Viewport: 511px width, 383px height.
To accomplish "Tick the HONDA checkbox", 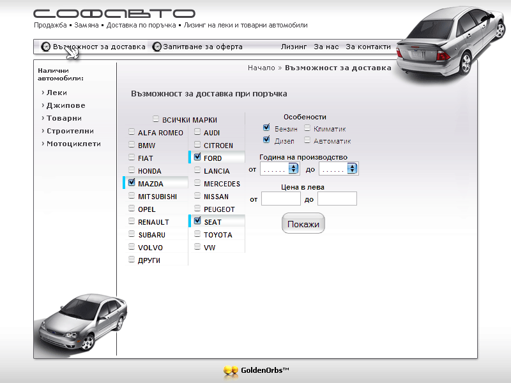I will click(132, 170).
